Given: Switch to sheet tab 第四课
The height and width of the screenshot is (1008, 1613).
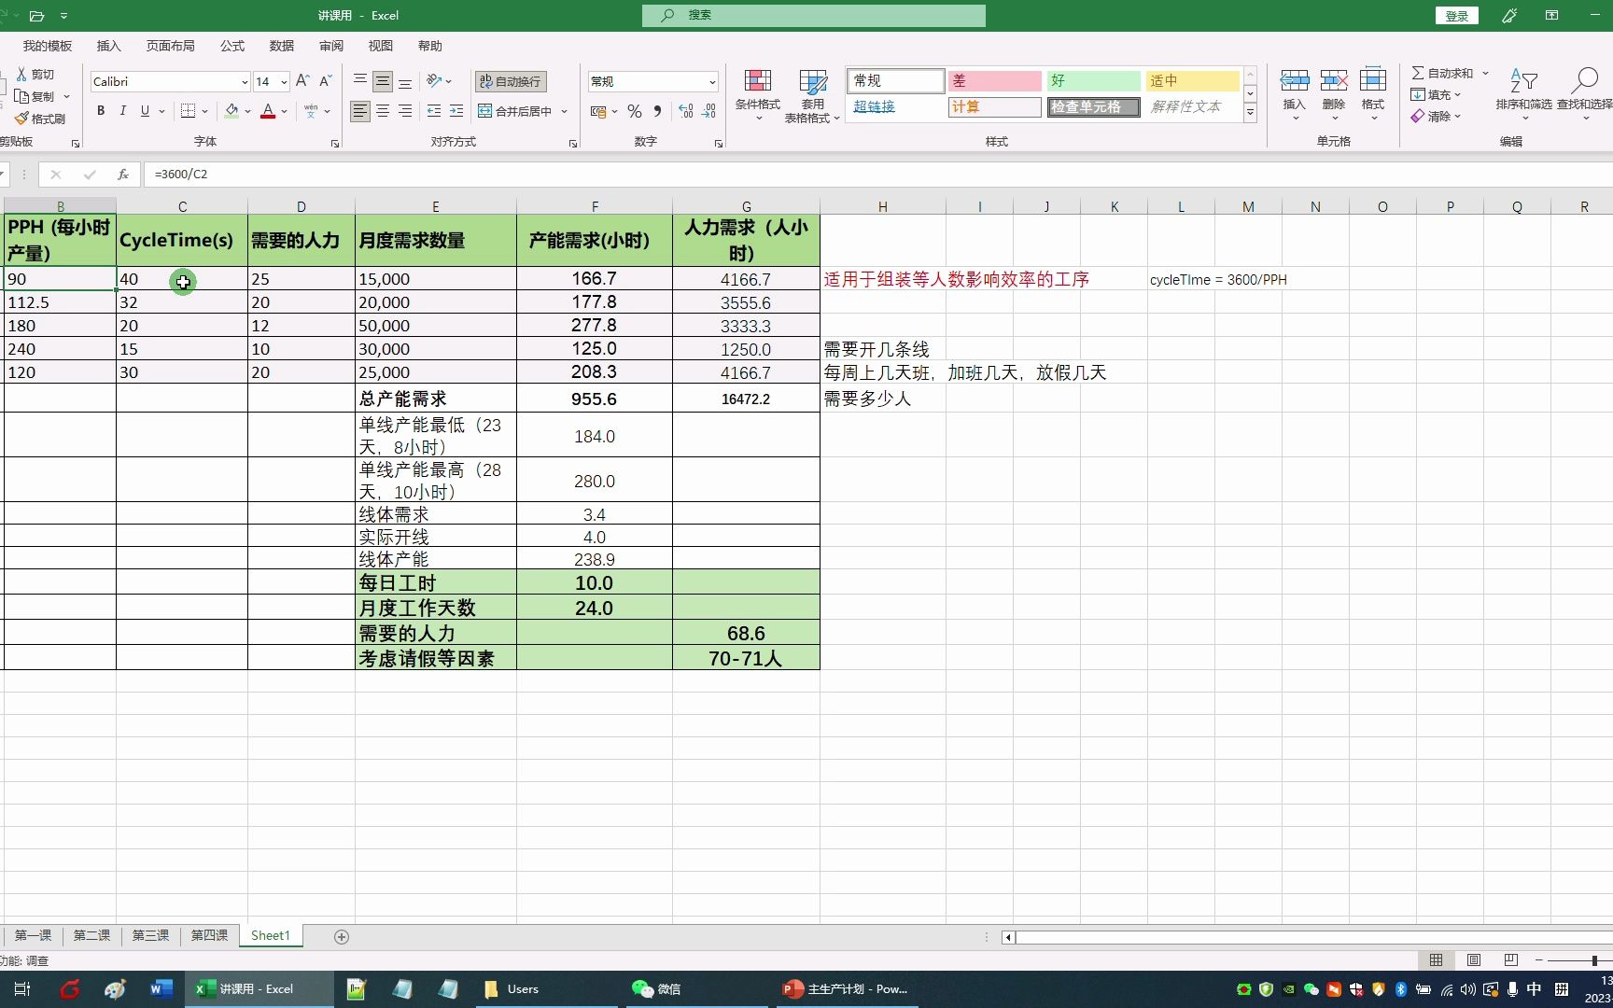Looking at the screenshot, I should click(x=209, y=935).
